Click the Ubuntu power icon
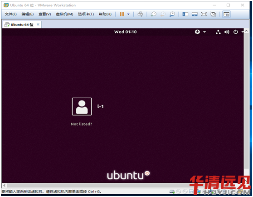253x197 pixels. coord(236,32)
